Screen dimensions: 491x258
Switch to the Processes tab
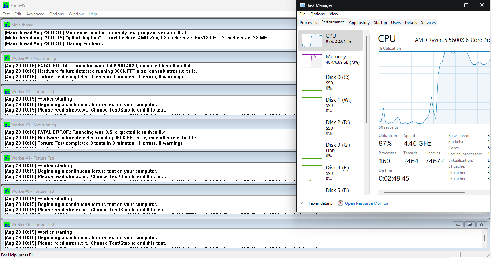(308, 23)
